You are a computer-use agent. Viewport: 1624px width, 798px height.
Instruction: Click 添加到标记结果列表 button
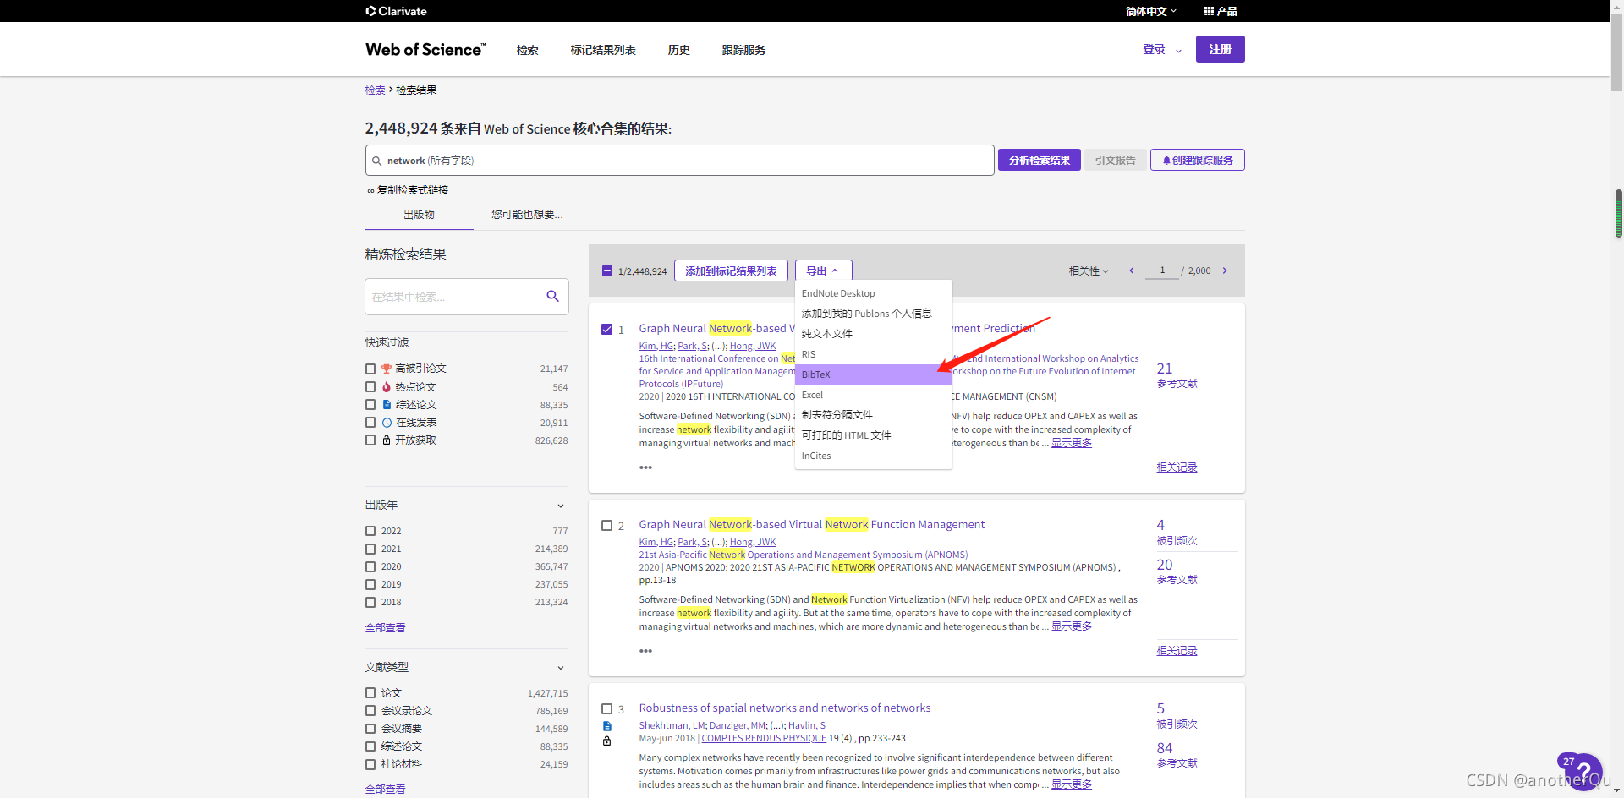pyautogui.click(x=731, y=271)
